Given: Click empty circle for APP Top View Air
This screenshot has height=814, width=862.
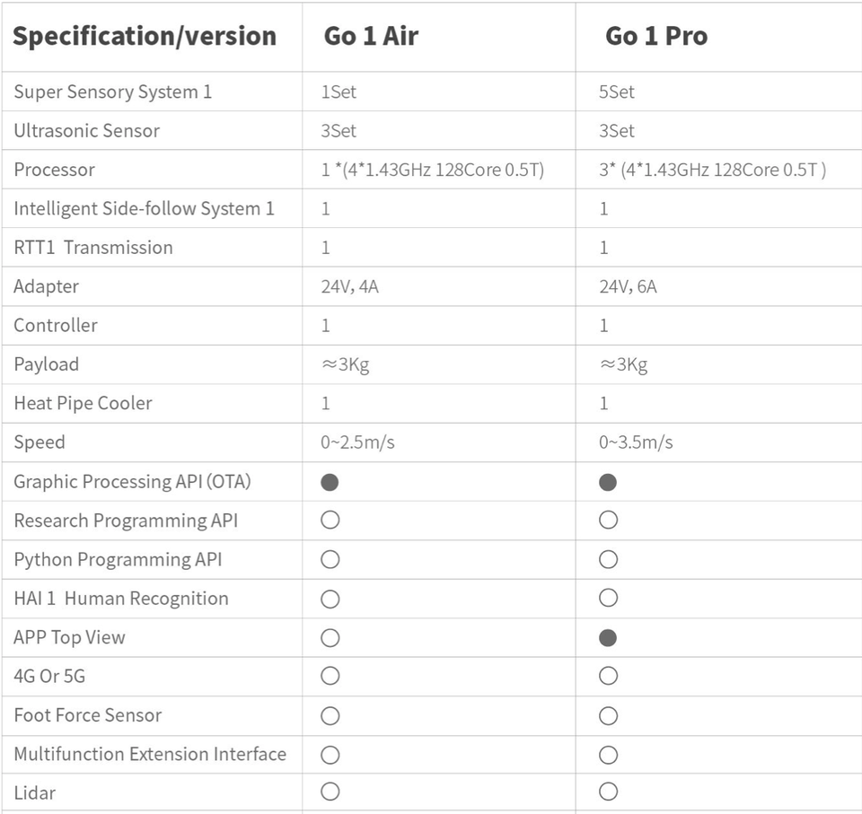Looking at the screenshot, I should click(x=330, y=638).
